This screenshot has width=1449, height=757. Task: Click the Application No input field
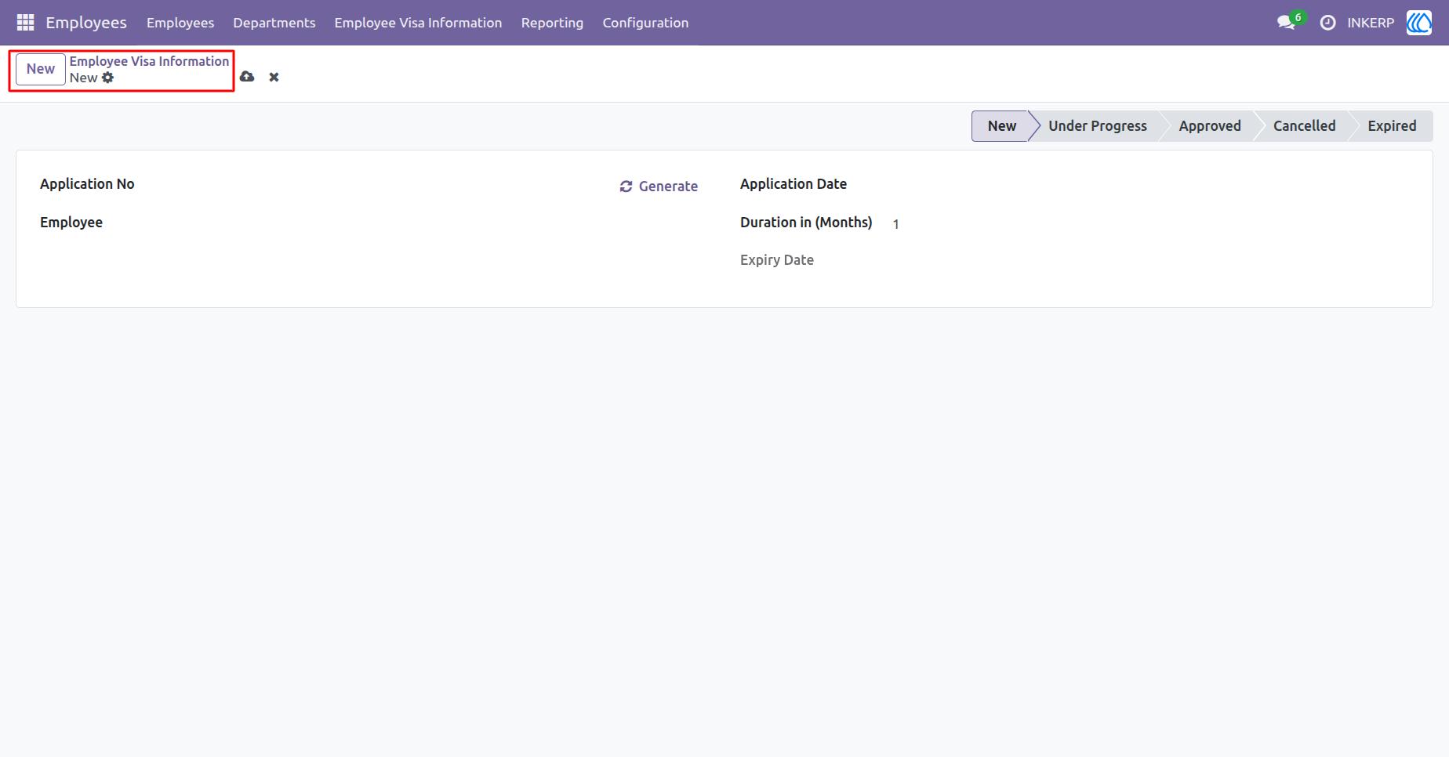point(376,186)
